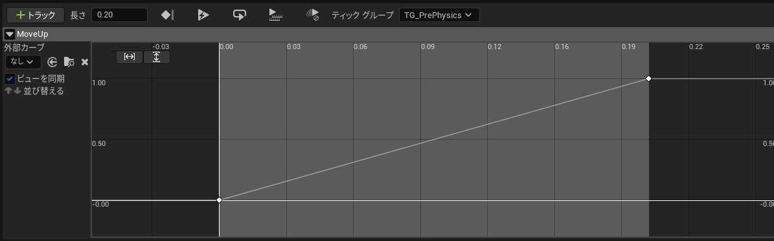Image resolution: width=774 pixels, height=241 pixels.
Task: Toggle the Loop icon in toolbar
Action: click(x=240, y=15)
